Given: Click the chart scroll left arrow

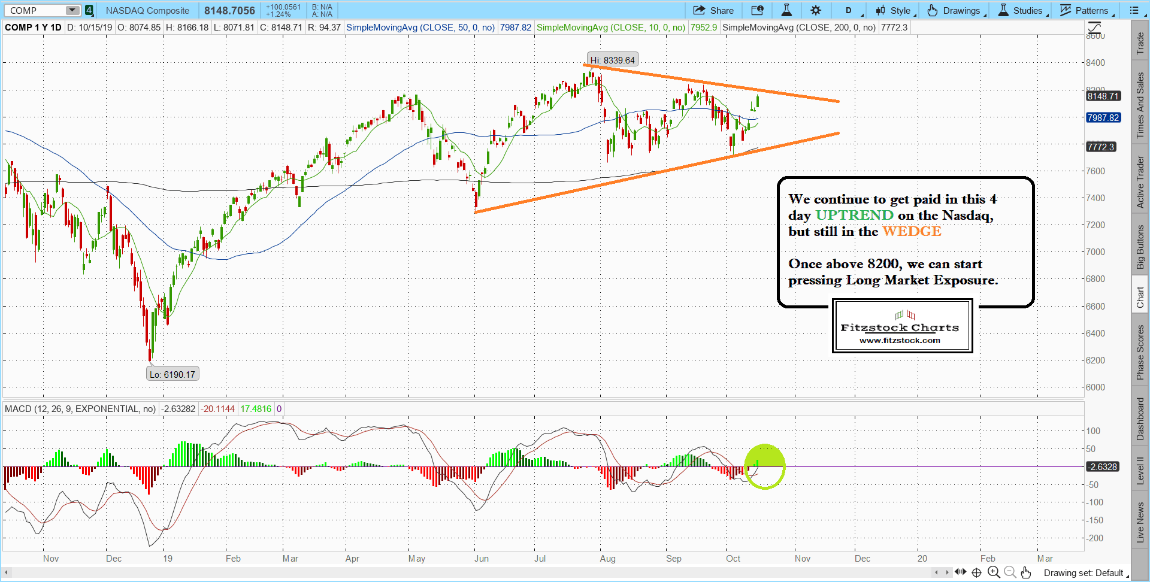Looking at the screenshot, I should pyautogui.click(x=7, y=573).
